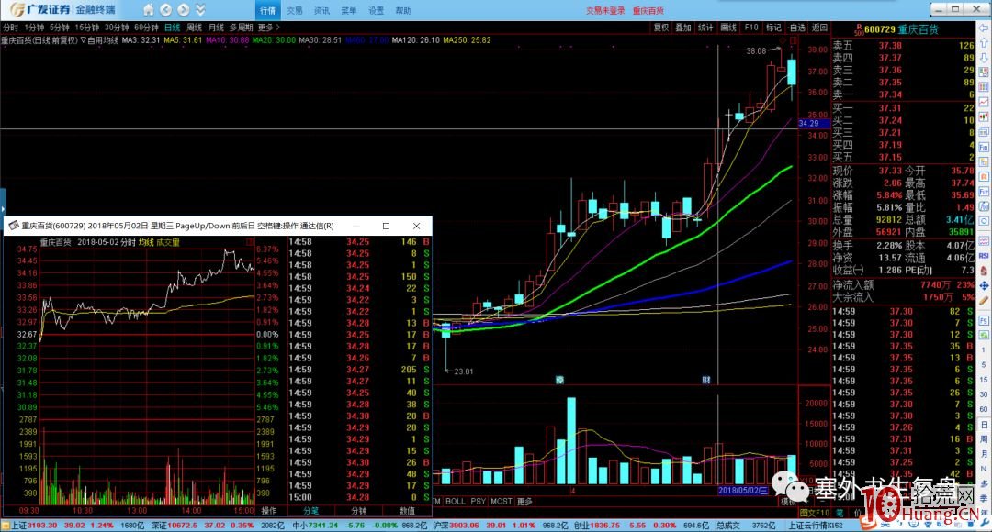992x532 pixels.
Task: Expand 更多 period options
Action: [268, 28]
